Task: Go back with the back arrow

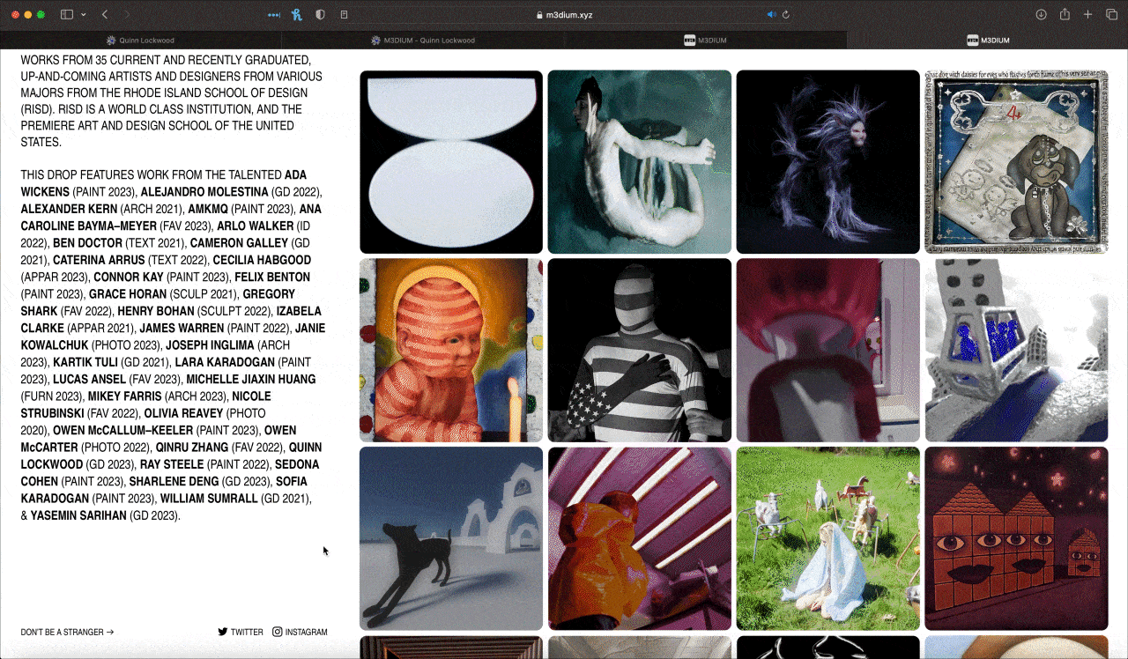Action: tap(106, 15)
